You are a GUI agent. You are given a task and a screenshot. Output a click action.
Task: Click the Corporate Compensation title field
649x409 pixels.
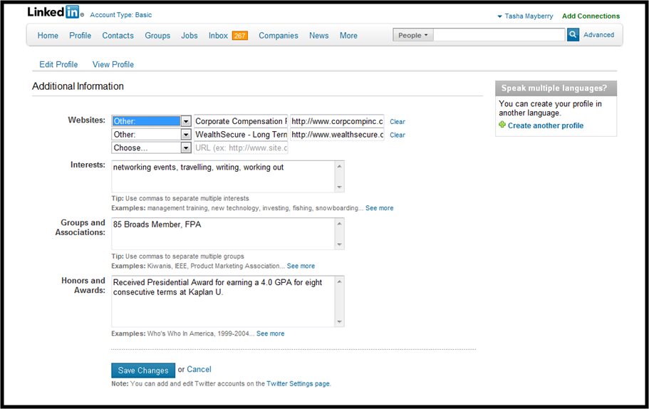241,121
